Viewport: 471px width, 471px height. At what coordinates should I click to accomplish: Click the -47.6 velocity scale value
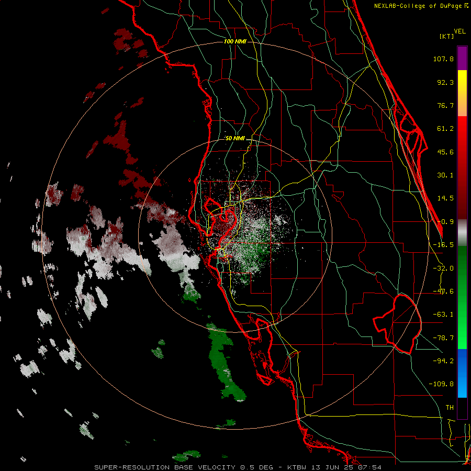[443, 291]
